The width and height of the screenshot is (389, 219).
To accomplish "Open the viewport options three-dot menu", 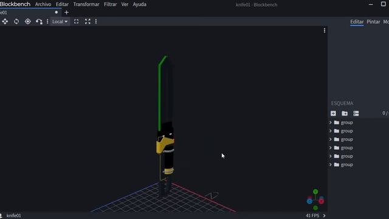I will (325, 30).
